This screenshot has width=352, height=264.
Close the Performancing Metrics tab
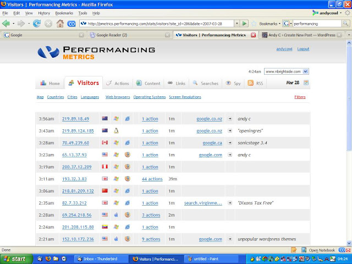(253, 35)
